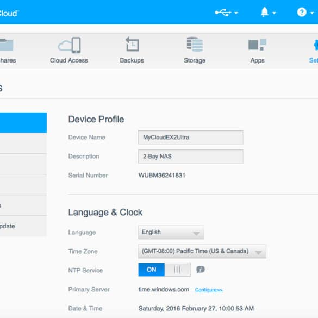Image resolution: width=318 pixels, height=318 pixels.
Task: Click the Storage drives icon
Action: pos(195,44)
